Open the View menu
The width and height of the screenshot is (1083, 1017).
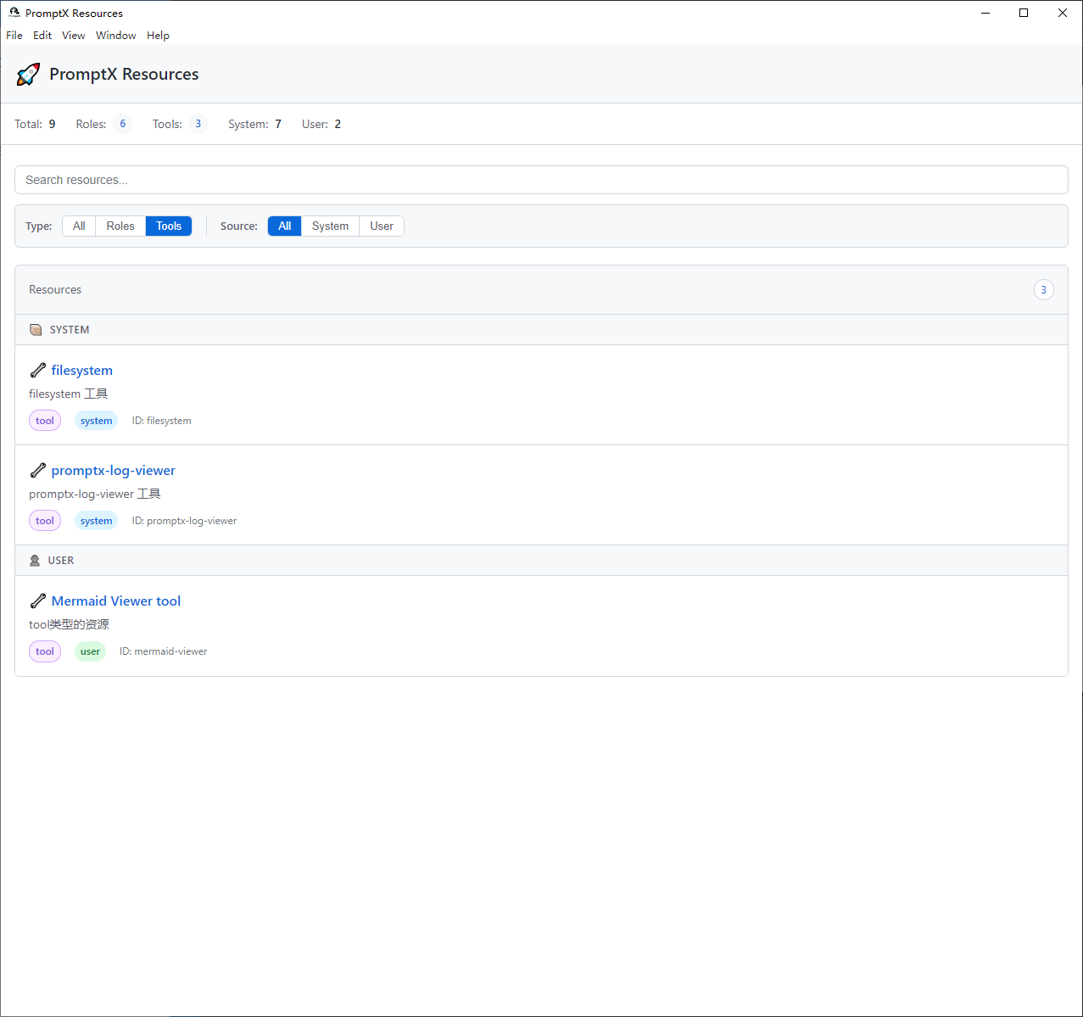click(x=74, y=36)
